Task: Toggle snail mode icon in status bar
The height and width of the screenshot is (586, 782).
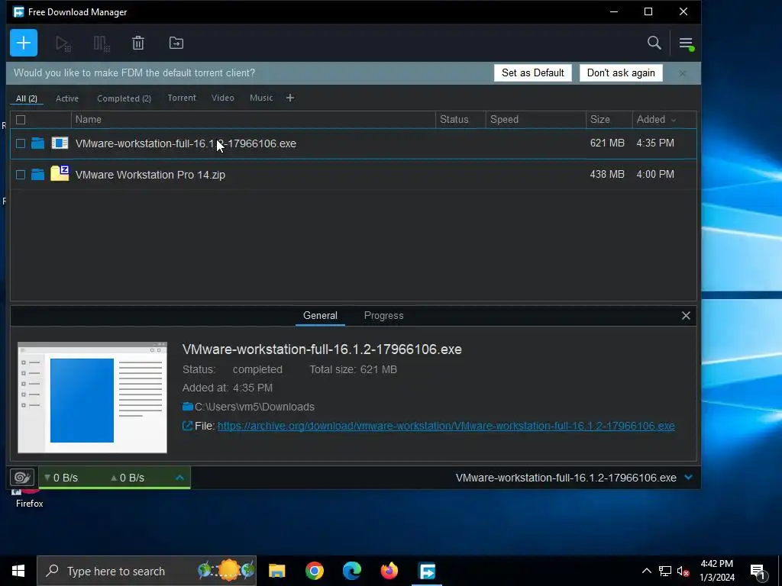Action: coord(22,478)
